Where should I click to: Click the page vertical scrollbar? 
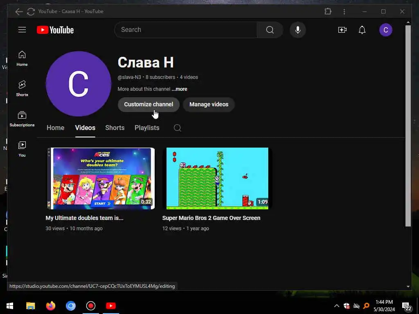pos(408,126)
